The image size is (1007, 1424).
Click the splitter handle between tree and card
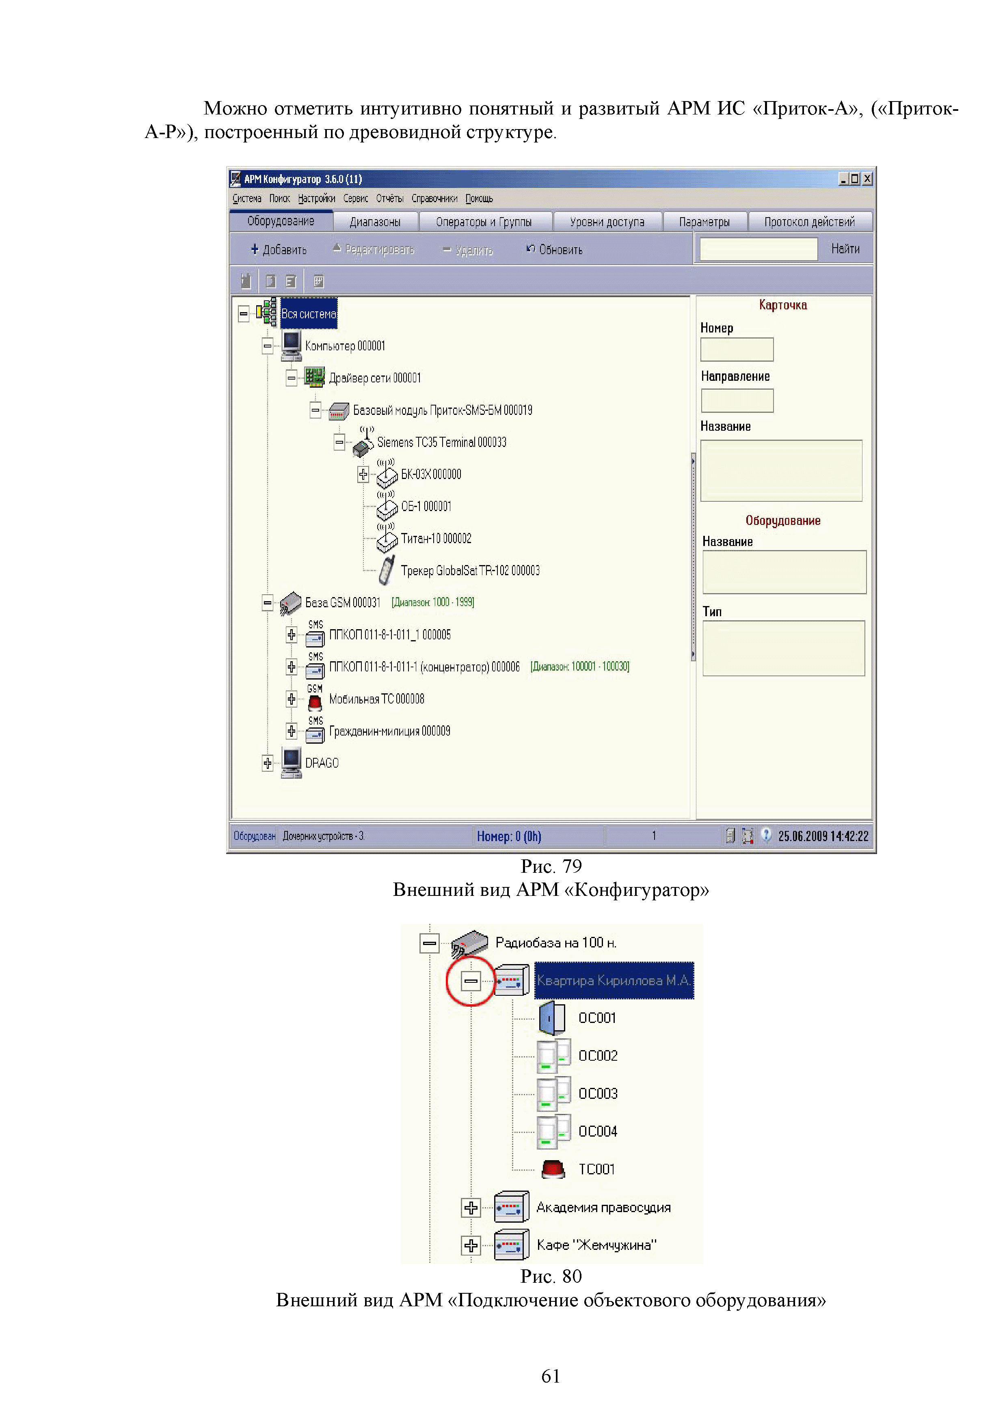pyautogui.click(x=693, y=557)
